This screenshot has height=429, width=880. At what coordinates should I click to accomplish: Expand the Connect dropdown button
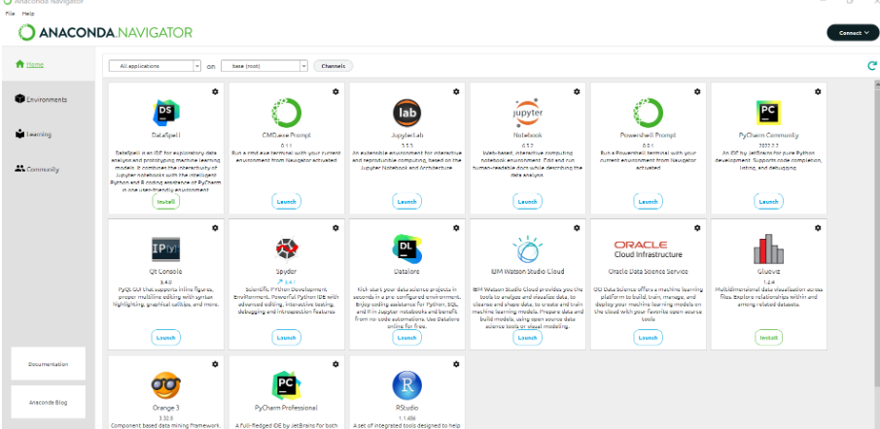tap(852, 33)
